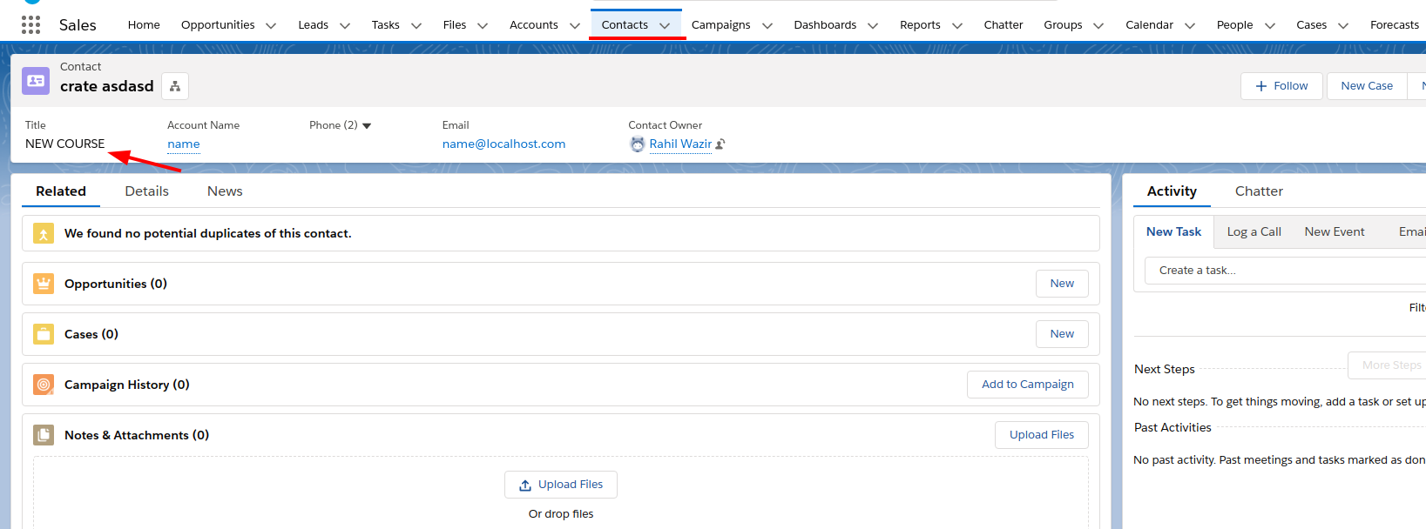The image size is (1426, 529).
Task: Open Tasks nav dropdown chevron
Action: coord(416,26)
